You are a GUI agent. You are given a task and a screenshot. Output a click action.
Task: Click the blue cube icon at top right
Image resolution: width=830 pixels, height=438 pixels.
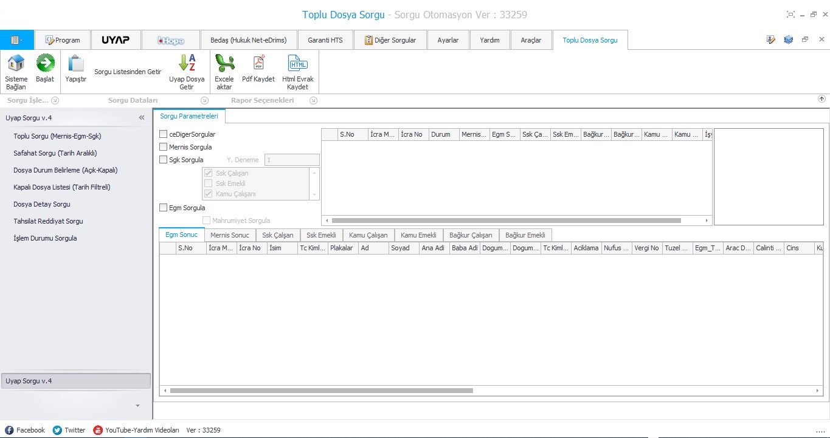click(789, 39)
